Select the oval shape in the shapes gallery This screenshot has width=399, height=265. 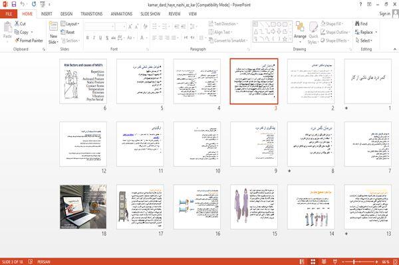coord(279,25)
